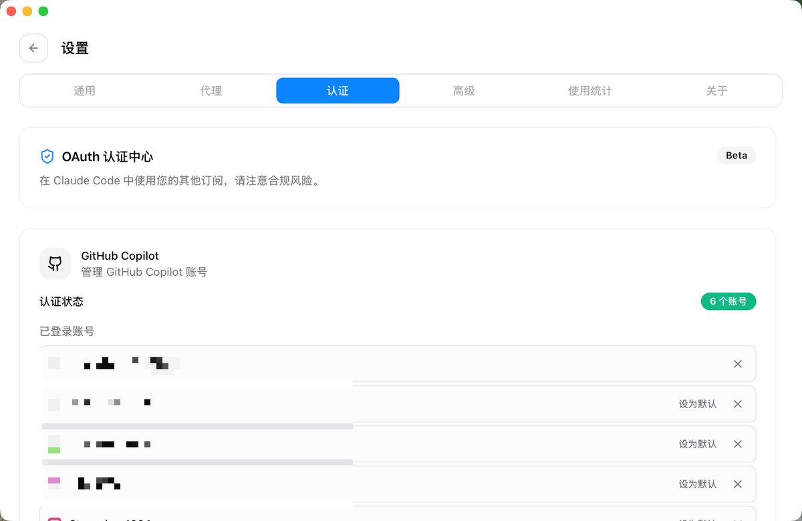
Task: Click the 管理 GitHub Copilot 账号 subtitle
Action: click(144, 272)
